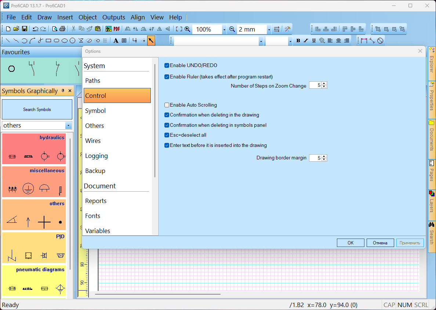Select the rectangle drawing tool
Viewport: 436px width, 310px height.
point(48,41)
